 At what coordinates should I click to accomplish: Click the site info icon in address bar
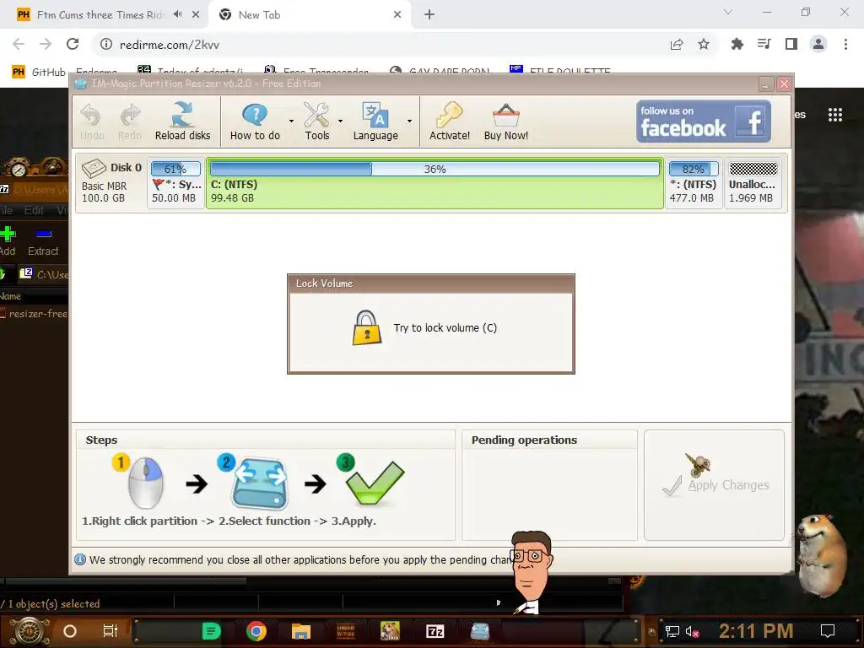106,44
